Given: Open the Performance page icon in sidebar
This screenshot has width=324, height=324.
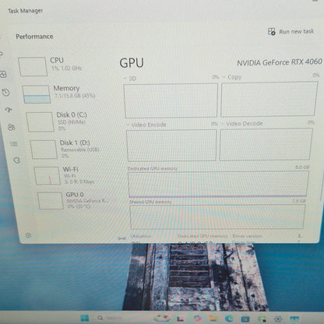Looking at the screenshot, I should pyautogui.click(x=3, y=75).
